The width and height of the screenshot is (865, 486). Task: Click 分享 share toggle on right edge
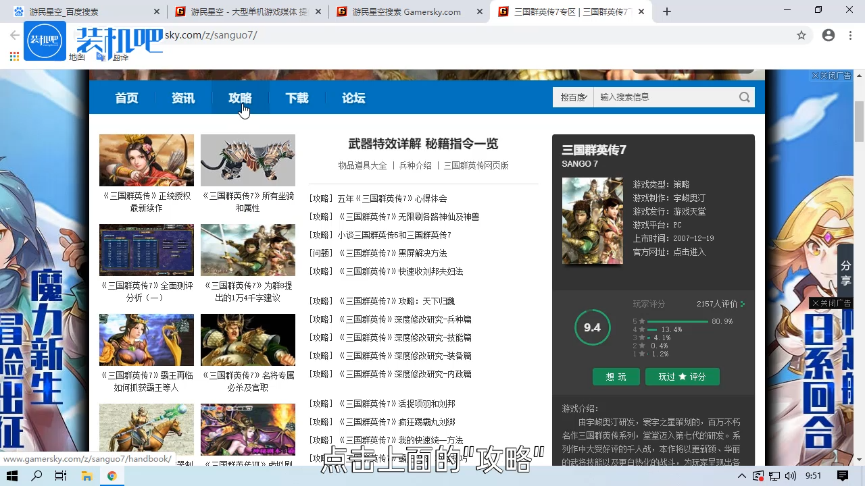[845, 273]
